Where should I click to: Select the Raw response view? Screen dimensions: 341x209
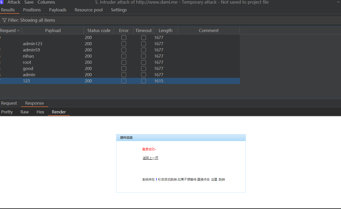[24, 112]
